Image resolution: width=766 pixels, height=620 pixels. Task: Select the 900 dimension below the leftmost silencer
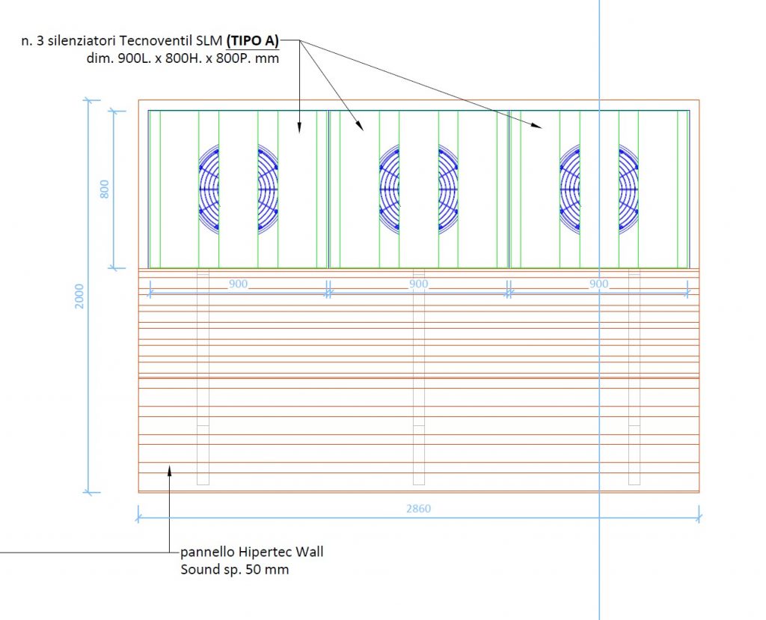click(239, 284)
